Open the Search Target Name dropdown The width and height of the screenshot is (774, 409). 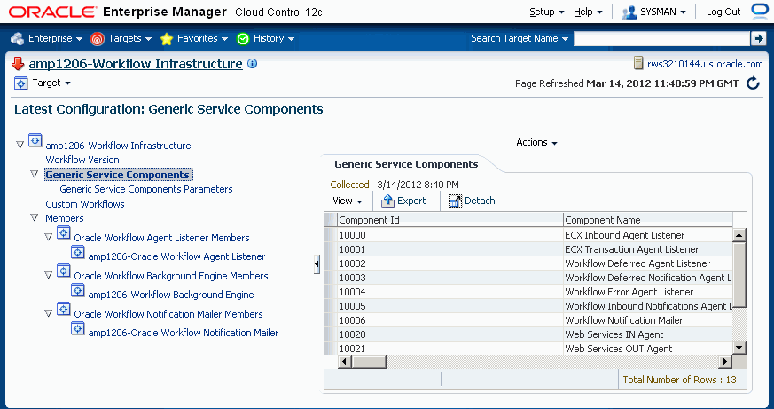click(520, 38)
